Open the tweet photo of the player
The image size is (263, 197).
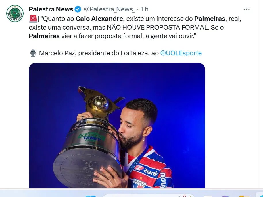coord(117,125)
